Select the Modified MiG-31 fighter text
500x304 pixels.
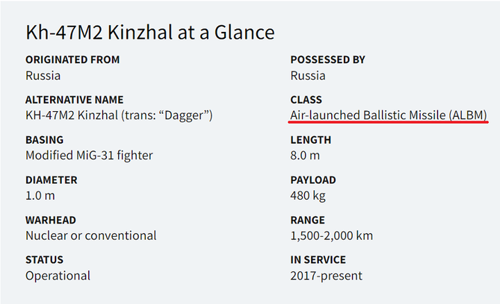(x=90, y=155)
